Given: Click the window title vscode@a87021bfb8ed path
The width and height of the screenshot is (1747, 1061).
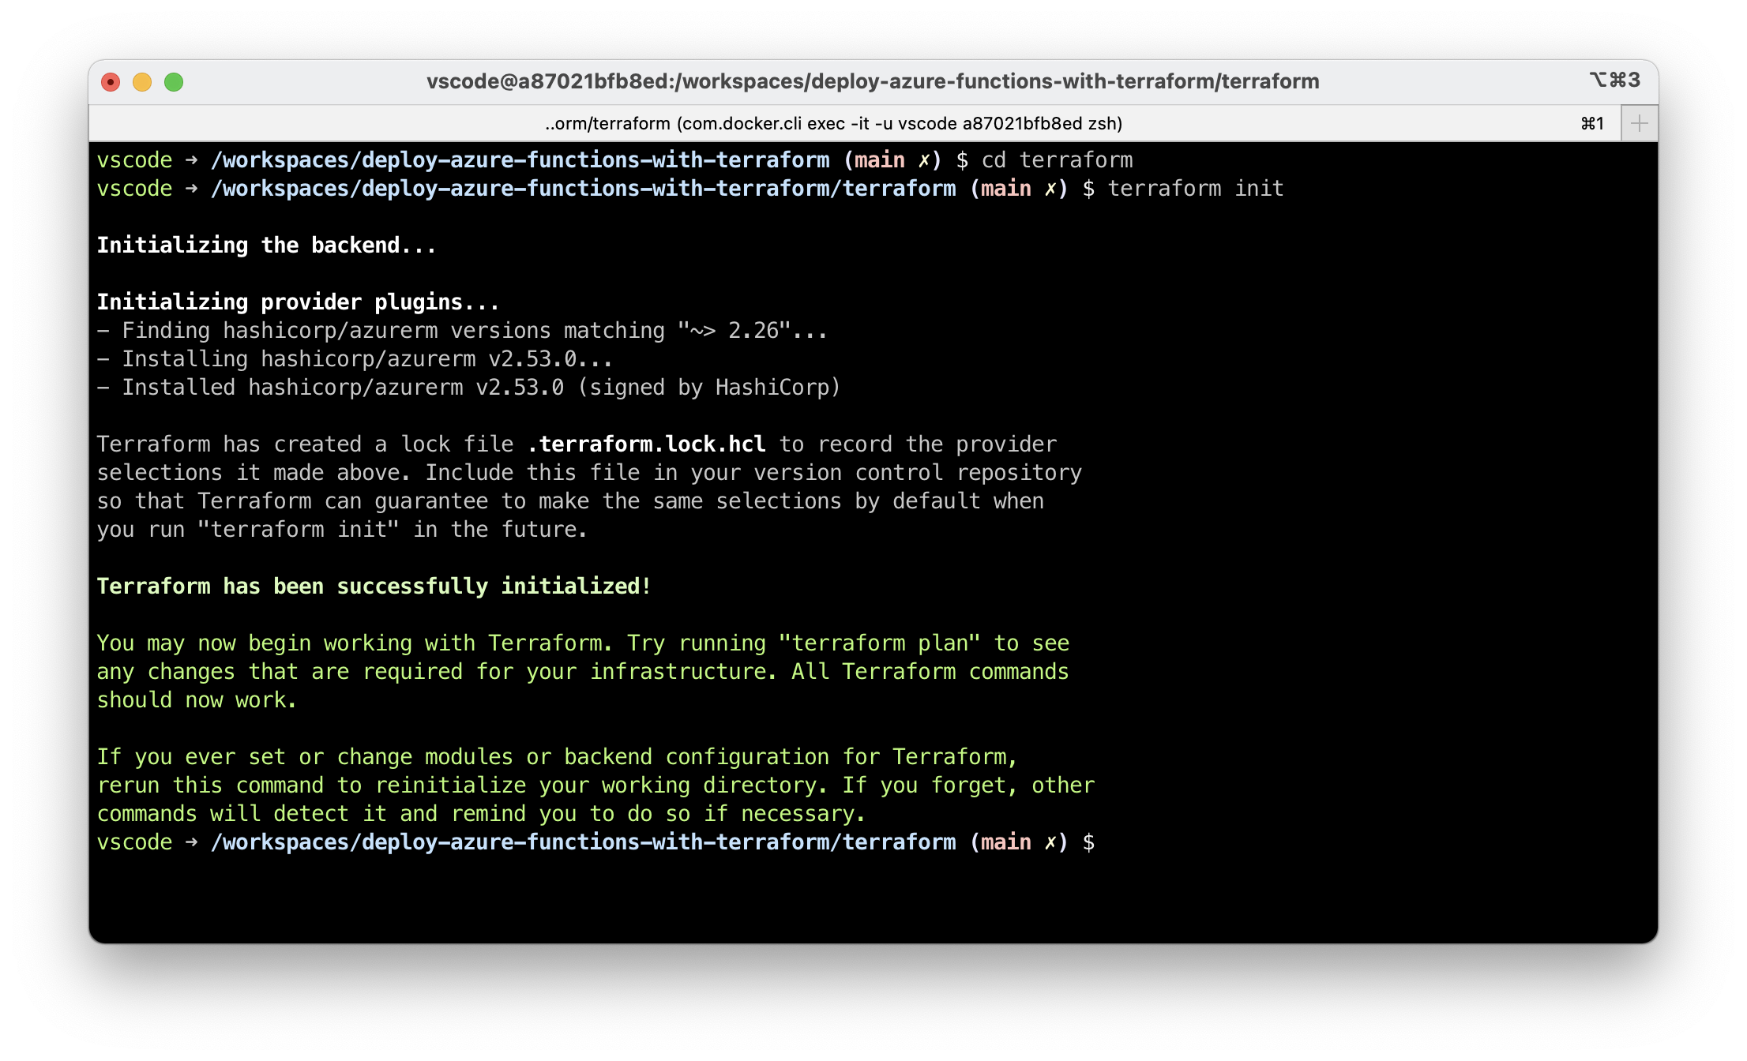Looking at the screenshot, I should (873, 81).
